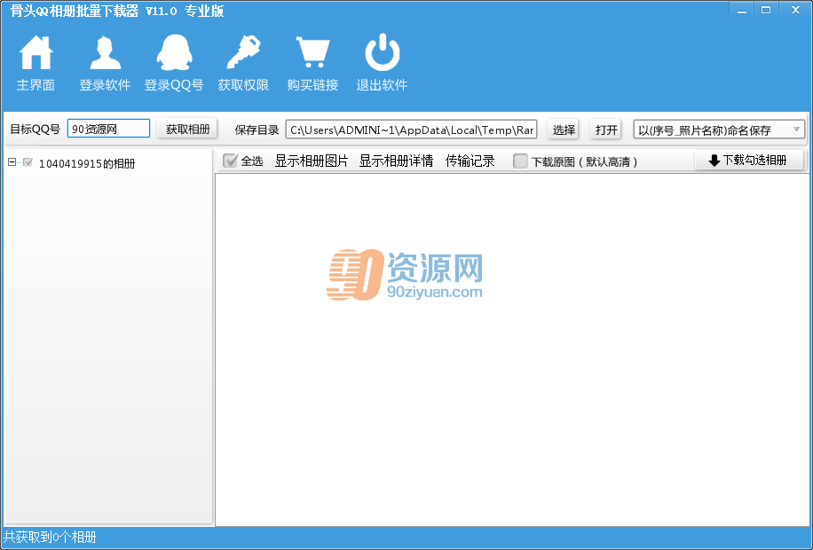This screenshot has height=550, width=813.
Task: Click the 保存目录 path field
Action: [411, 130]
